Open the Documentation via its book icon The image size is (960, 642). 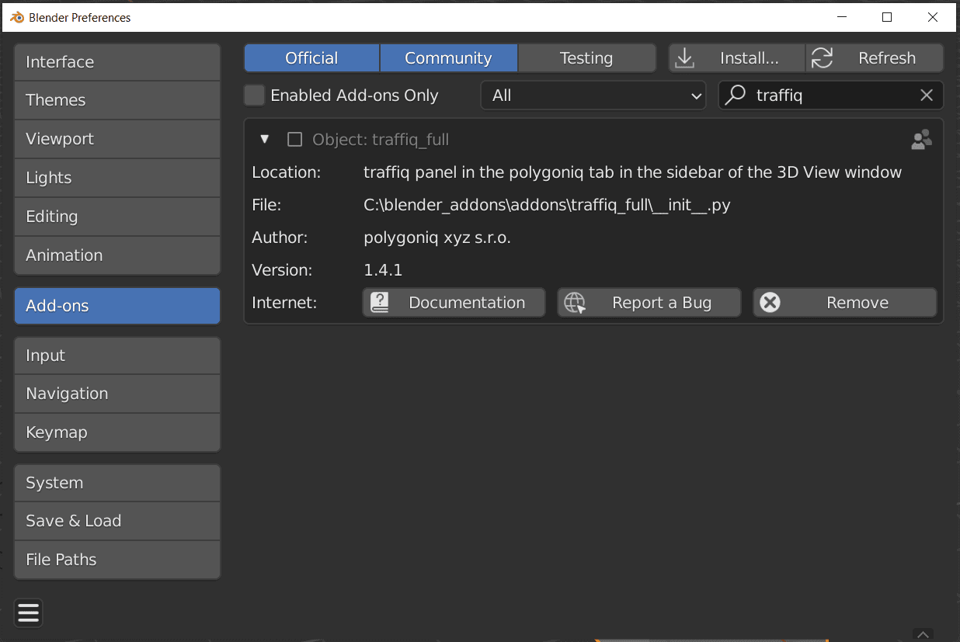click(380, 302)
